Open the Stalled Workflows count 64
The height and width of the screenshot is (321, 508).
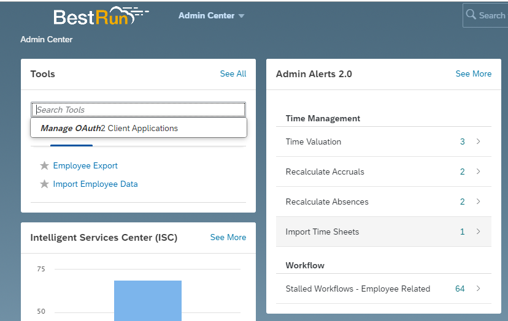(x=460, y=289)
